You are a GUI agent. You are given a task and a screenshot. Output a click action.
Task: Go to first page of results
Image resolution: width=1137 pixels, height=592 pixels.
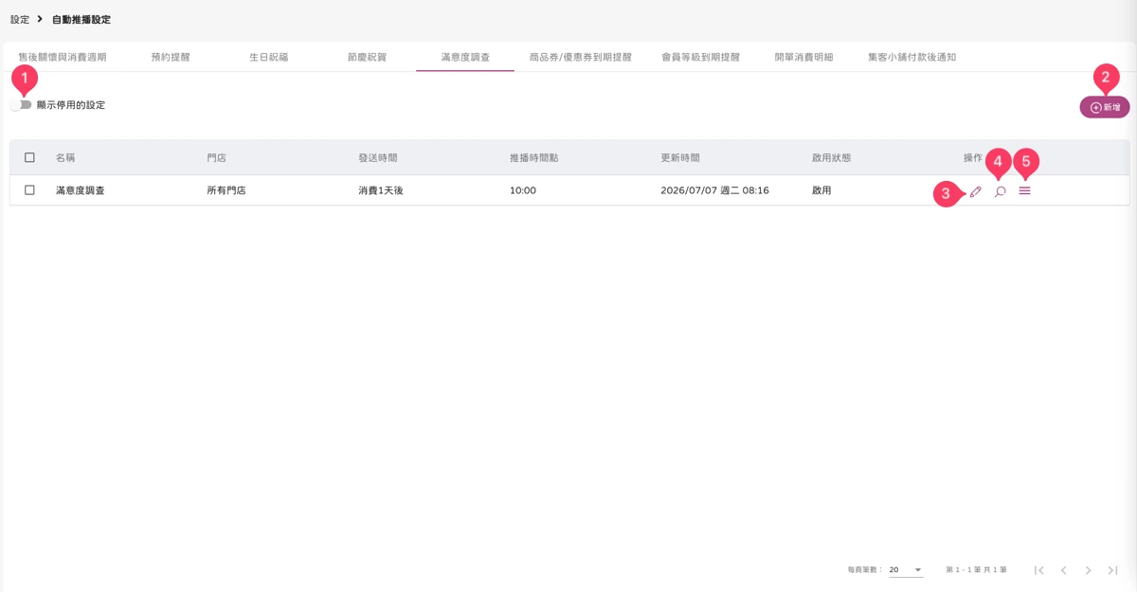point(1039,570)
